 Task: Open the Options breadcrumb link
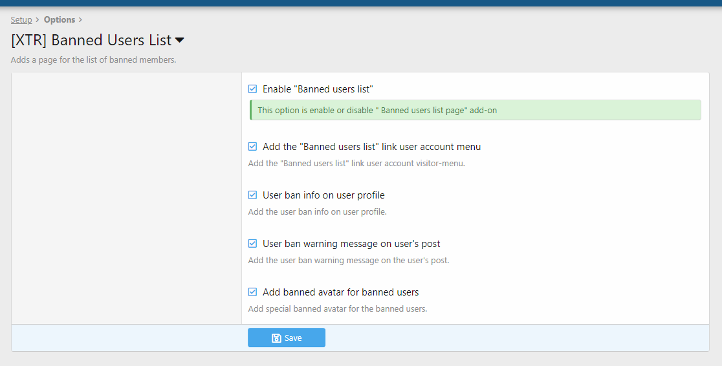pos(60,20)
